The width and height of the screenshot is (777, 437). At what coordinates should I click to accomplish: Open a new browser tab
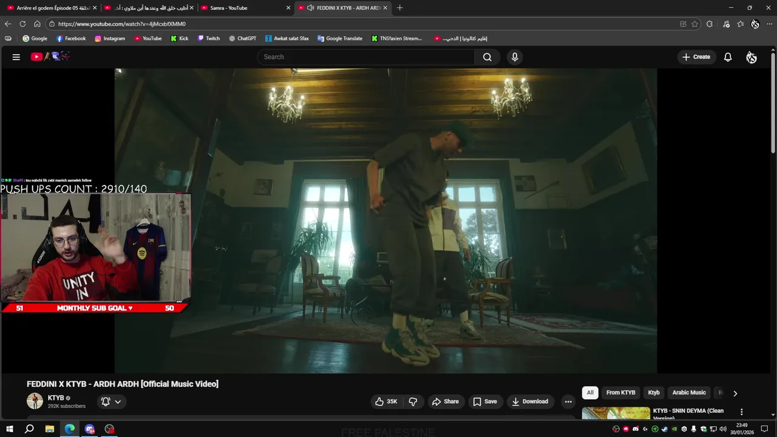(x=399, y=8)
